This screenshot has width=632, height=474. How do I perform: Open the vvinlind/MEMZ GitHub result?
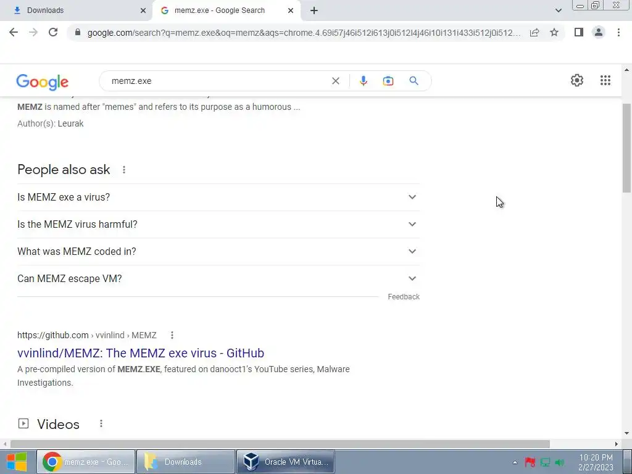[141, 352]
